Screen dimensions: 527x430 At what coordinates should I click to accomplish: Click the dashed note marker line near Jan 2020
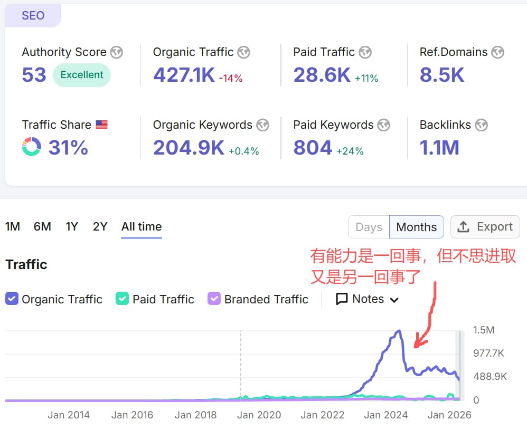[x=241, y=365]
